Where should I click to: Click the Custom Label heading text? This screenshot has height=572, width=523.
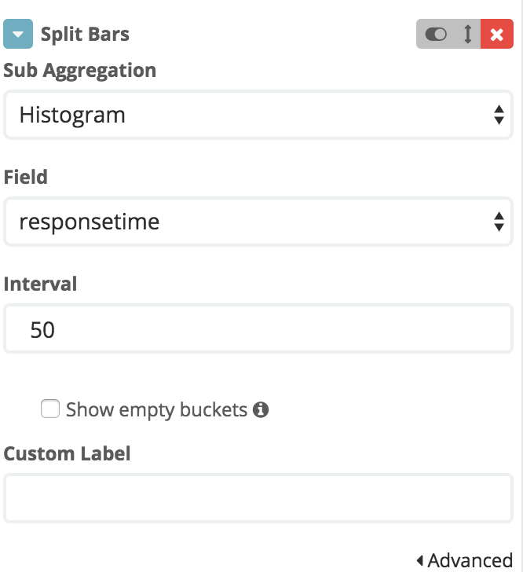(x=67, y=454)
